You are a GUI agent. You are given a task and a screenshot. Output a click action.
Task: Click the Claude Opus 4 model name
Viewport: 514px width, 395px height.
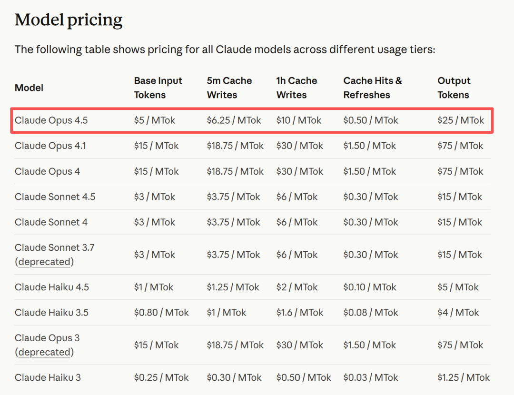pos(48,171)
